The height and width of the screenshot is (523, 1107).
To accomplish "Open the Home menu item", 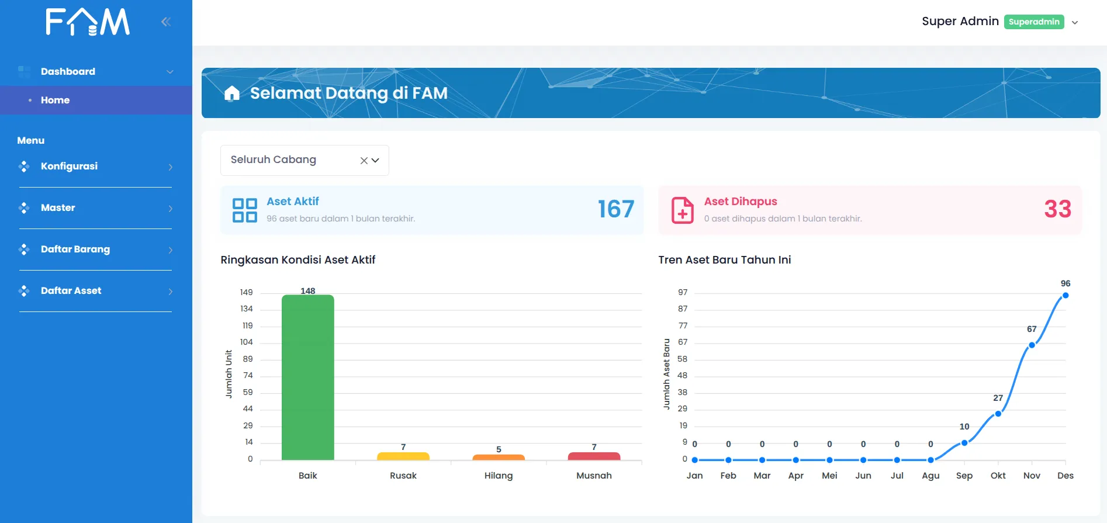I will pyautogui.click(x=96, y=101).
